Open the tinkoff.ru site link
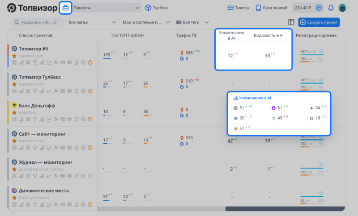 coord(27,112)
